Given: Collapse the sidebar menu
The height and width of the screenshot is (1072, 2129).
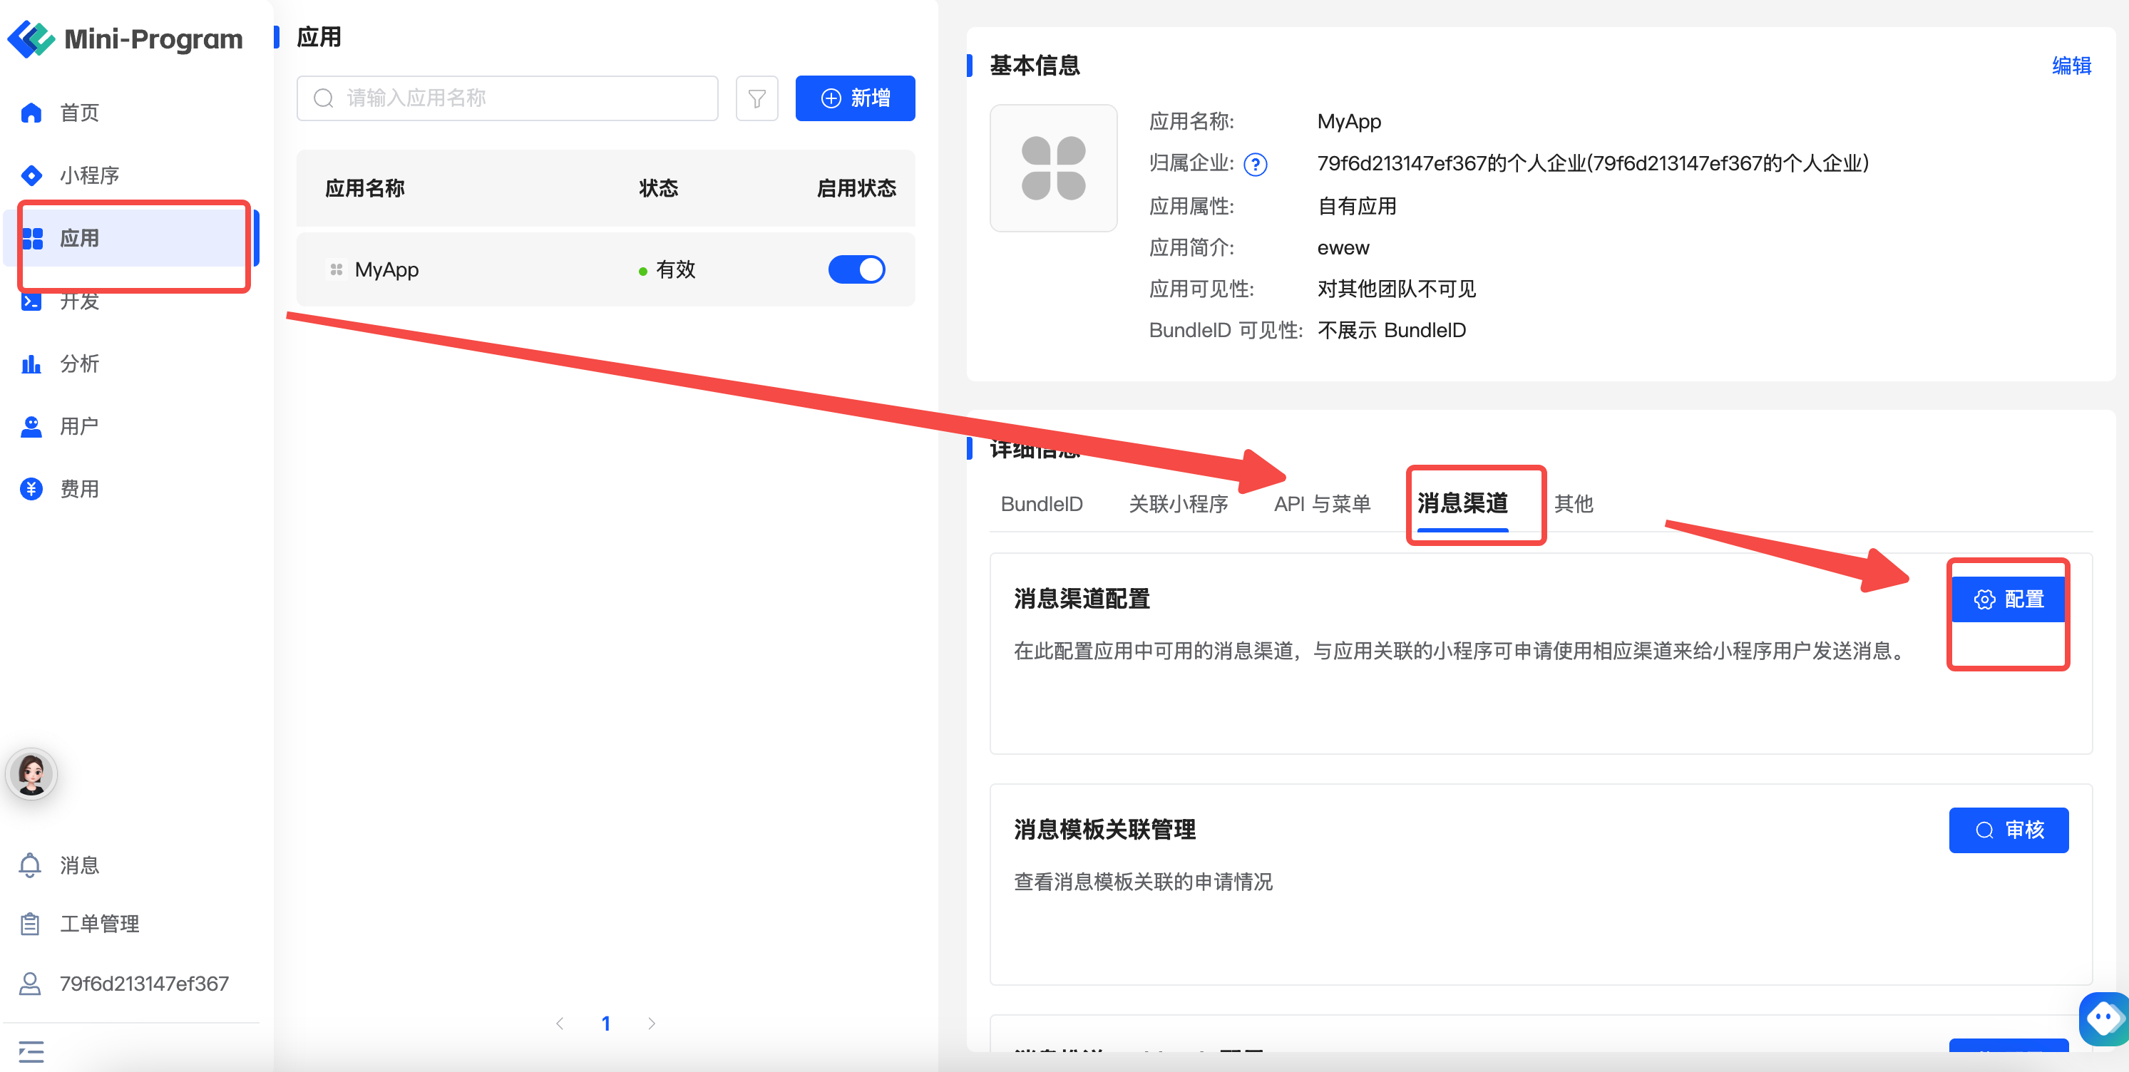Looking at the screenshot, I should click(x=31, y=1051).
